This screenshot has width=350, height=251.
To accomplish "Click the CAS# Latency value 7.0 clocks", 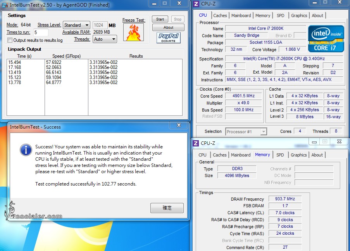I will (285, 213).
